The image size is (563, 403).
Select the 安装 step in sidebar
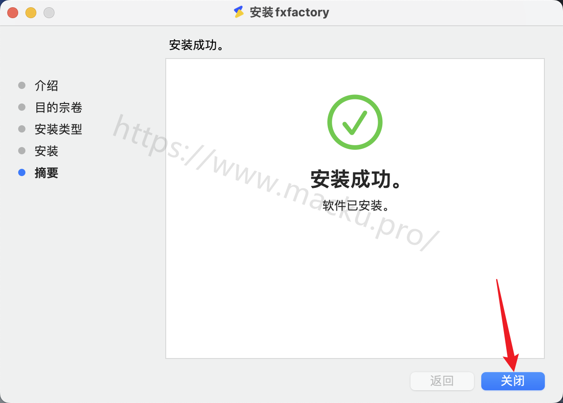coord(46,151)
